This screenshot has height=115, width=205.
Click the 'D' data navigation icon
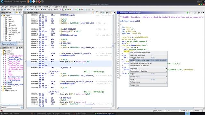pyautogui.click(x=29, y=10)
